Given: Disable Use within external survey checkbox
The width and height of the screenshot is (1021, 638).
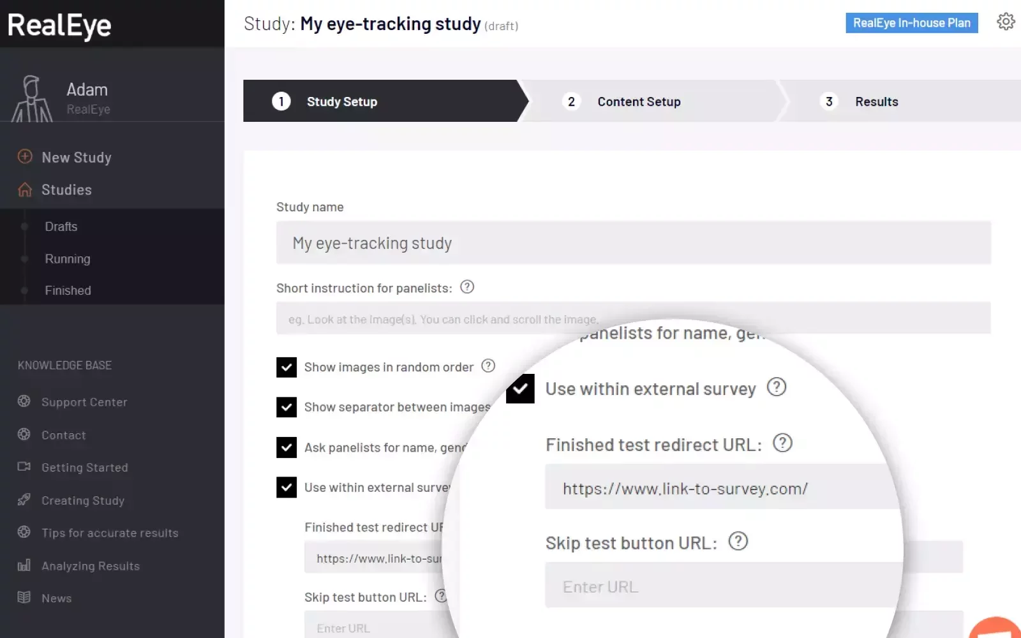Looking at the screenshot, I should 287,487.
